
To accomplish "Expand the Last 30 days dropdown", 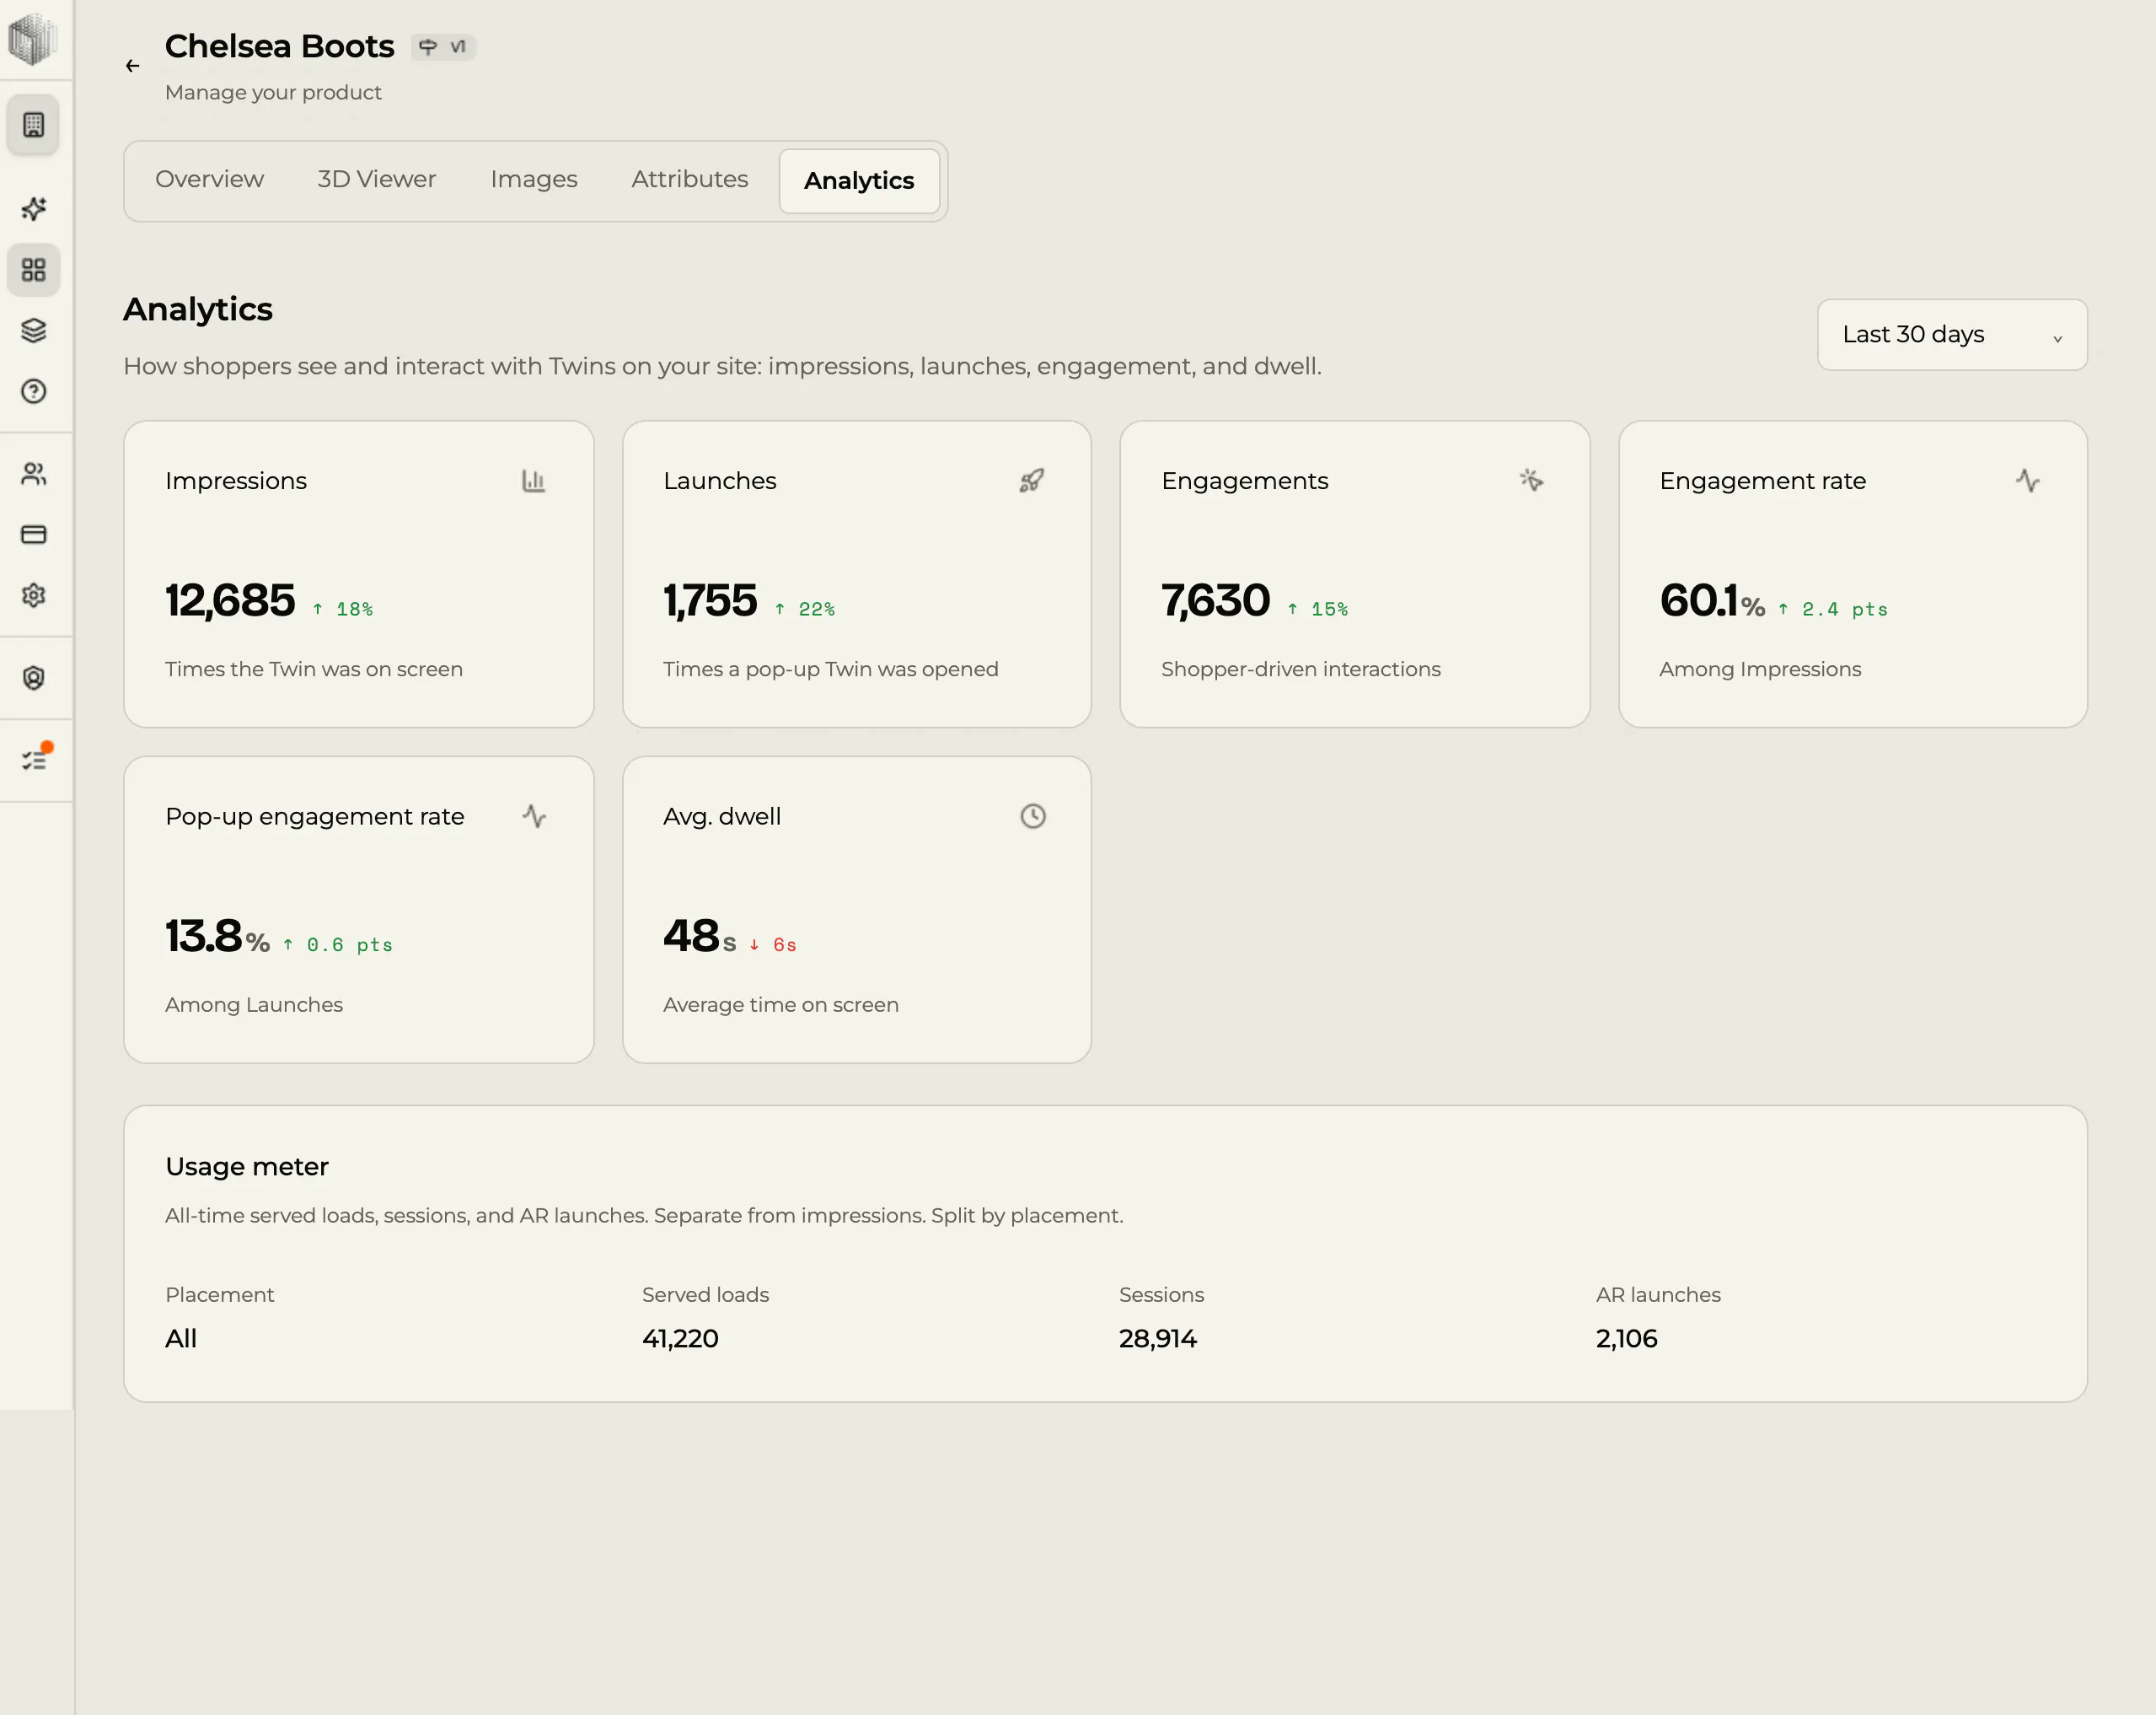I will [x=1952, y=334].
